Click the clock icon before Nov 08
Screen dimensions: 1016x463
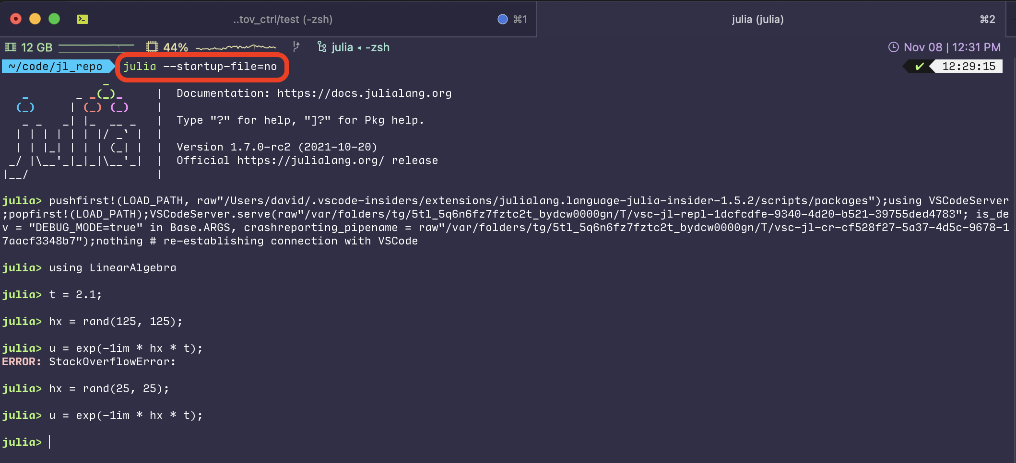point(894,47)
